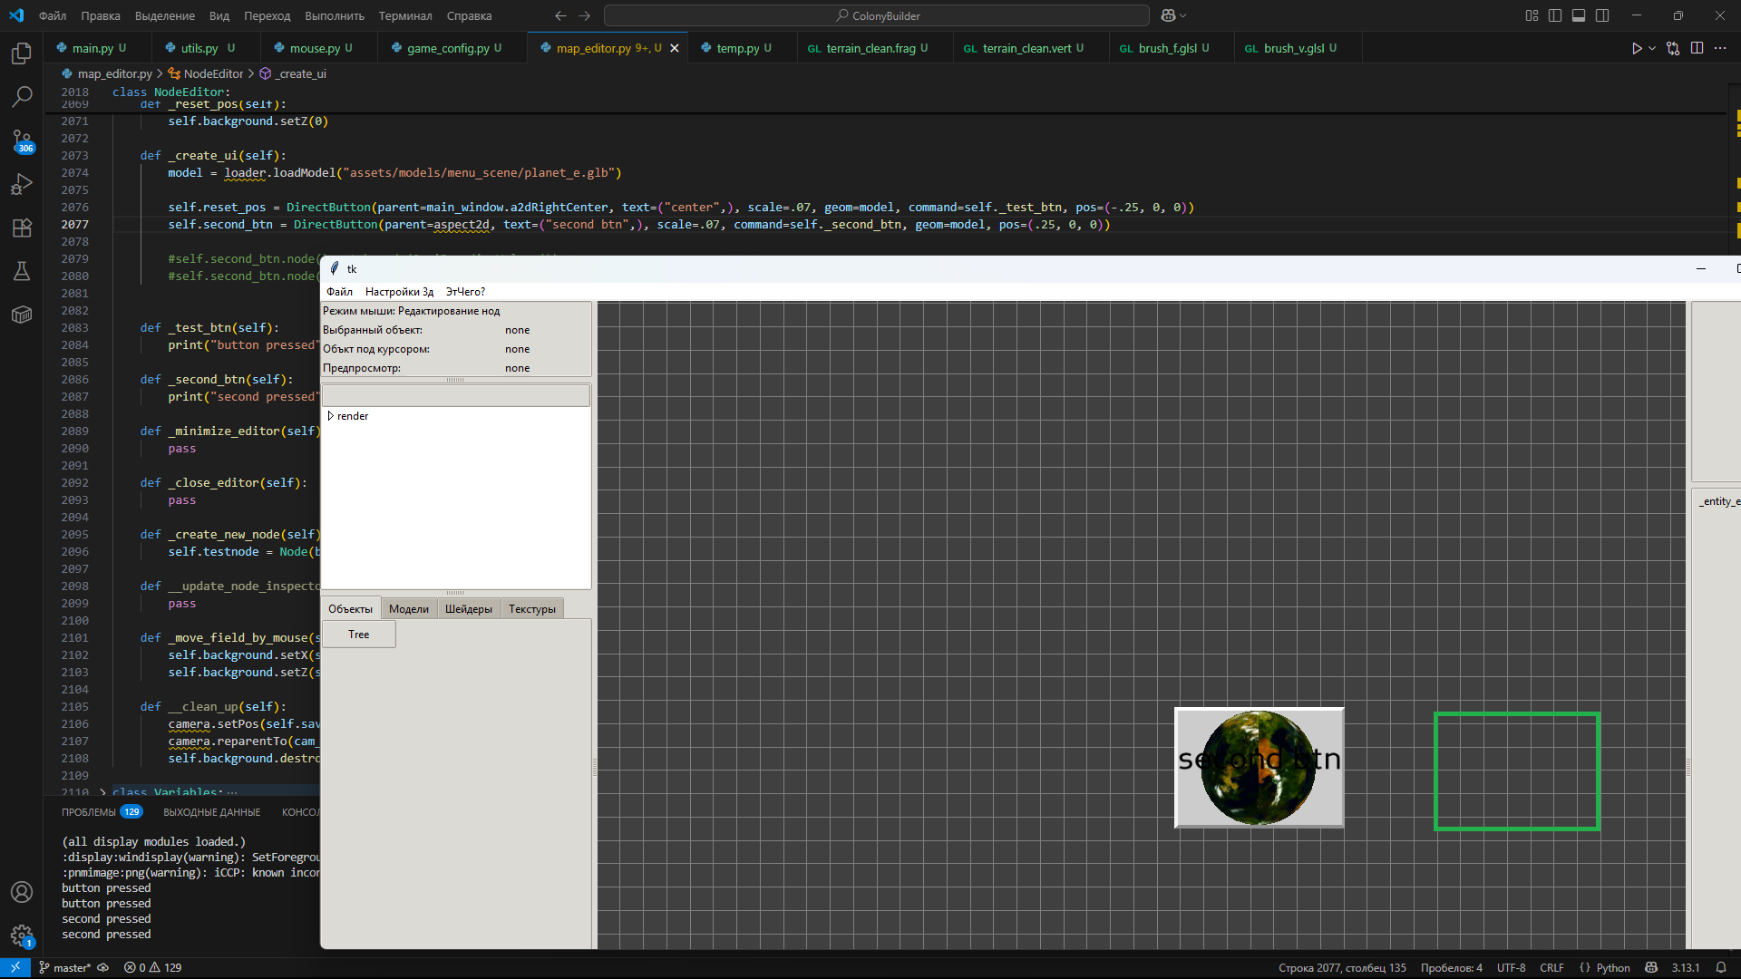
Task: Expand the collapsed class Variables fold
Action: (x=102, y=791)
